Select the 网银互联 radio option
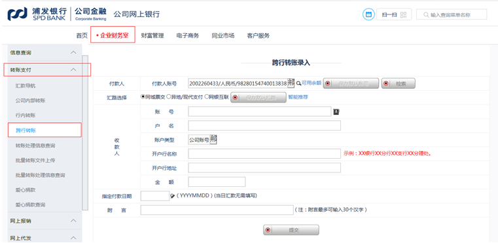This screenshot has height=243, width=498. [207, 97]
